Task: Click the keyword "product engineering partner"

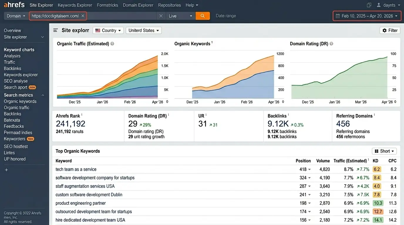Action: 81,203
